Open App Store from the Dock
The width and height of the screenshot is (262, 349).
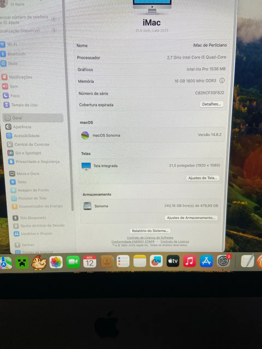click(206, 261)
